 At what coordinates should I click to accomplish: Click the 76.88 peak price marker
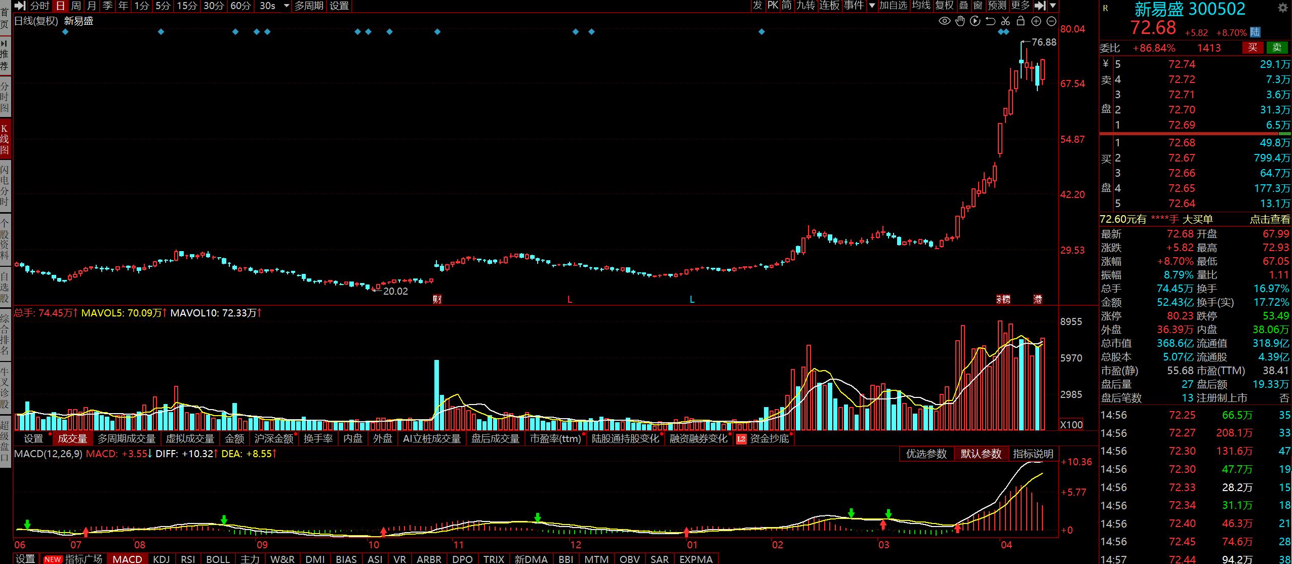1044,43
